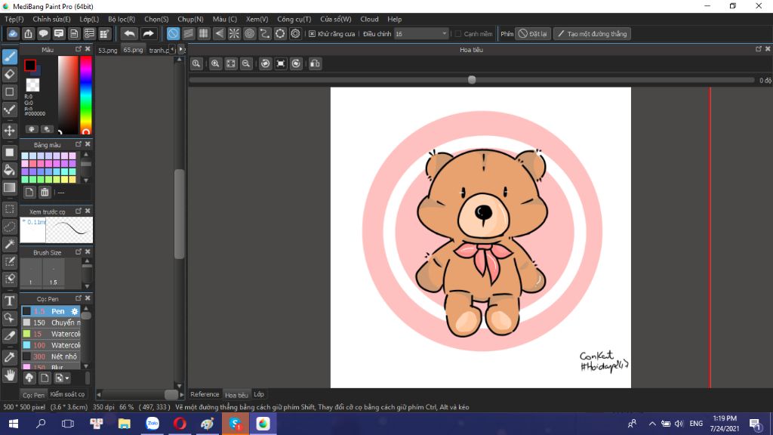Open the Tệp(F) menu
The height and width of the screenshot is (435, 773).
click(x=14, y=19)
